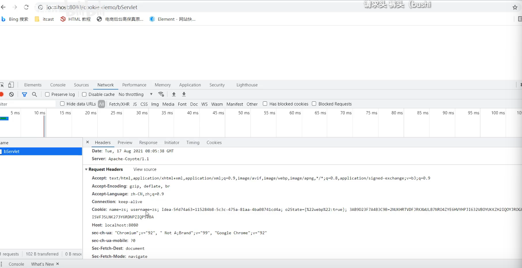This screenshot has width=522, height=268.
Task: Open the Response details tab
Action: 148,143
